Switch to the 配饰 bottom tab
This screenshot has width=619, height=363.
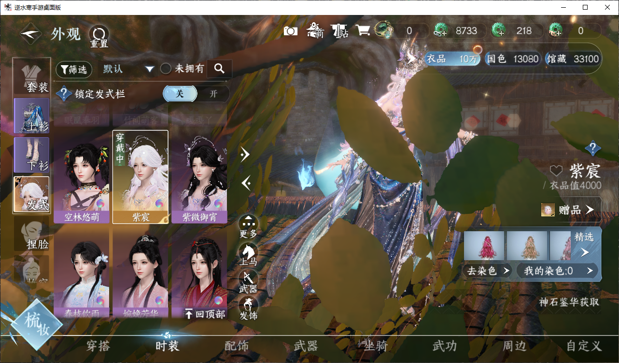[x=237, y=346]
